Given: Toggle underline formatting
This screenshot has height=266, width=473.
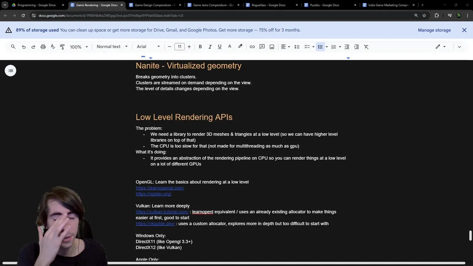Looking at the screenshot, I should coord(220,47).
